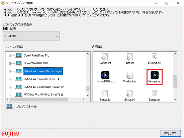Click software tree scroll down arrow

(x=88, y=95)
